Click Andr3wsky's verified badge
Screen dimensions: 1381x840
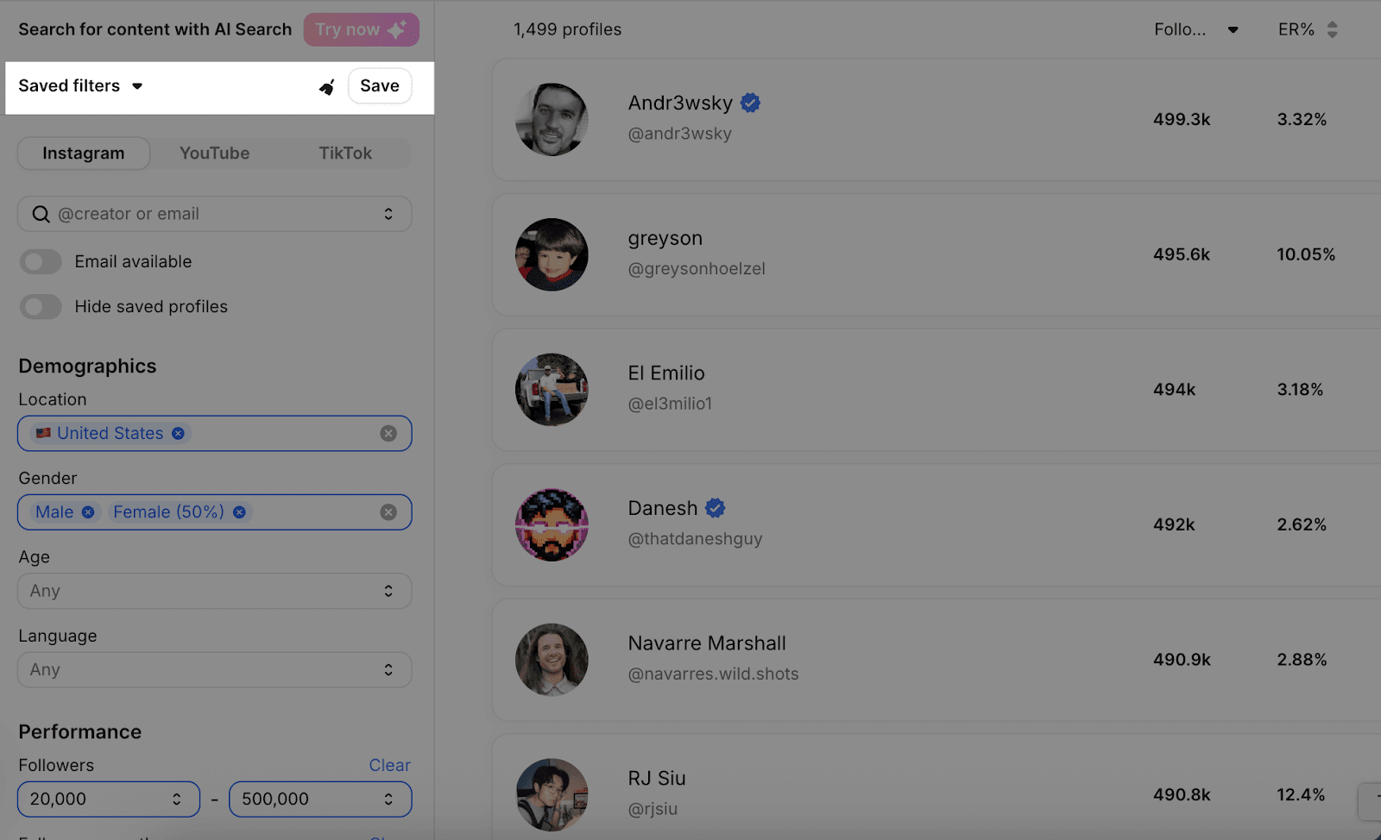(x=751, y=103)
